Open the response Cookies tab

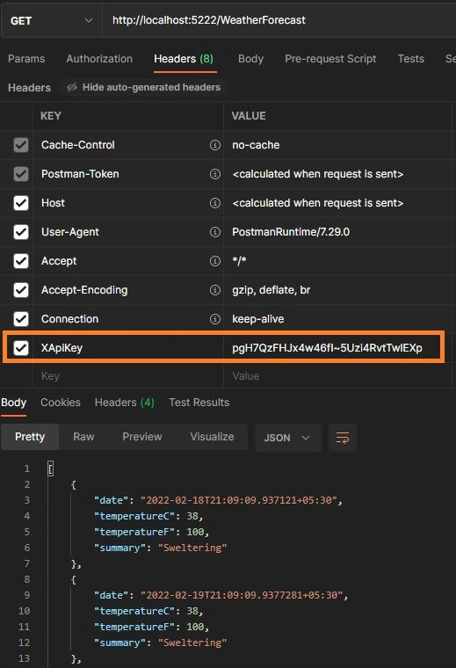(61, 403)
